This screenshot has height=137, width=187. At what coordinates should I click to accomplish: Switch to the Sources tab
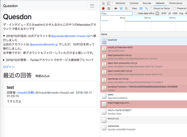(147, 3)
